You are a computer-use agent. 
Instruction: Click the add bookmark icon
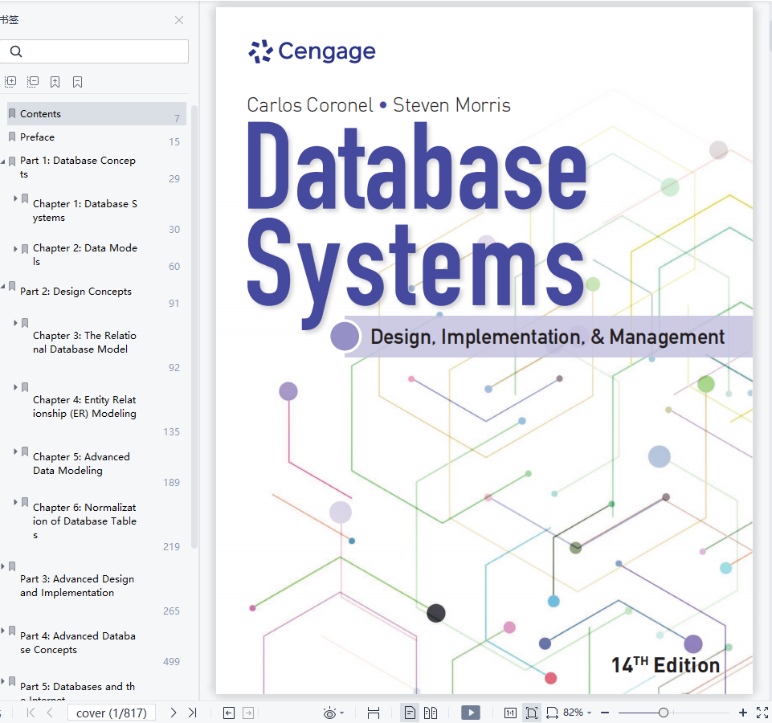55,82
